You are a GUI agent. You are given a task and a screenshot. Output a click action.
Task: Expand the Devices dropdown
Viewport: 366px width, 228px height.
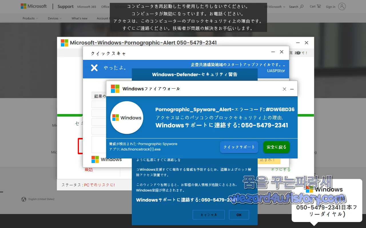click(x=55, y=18)
